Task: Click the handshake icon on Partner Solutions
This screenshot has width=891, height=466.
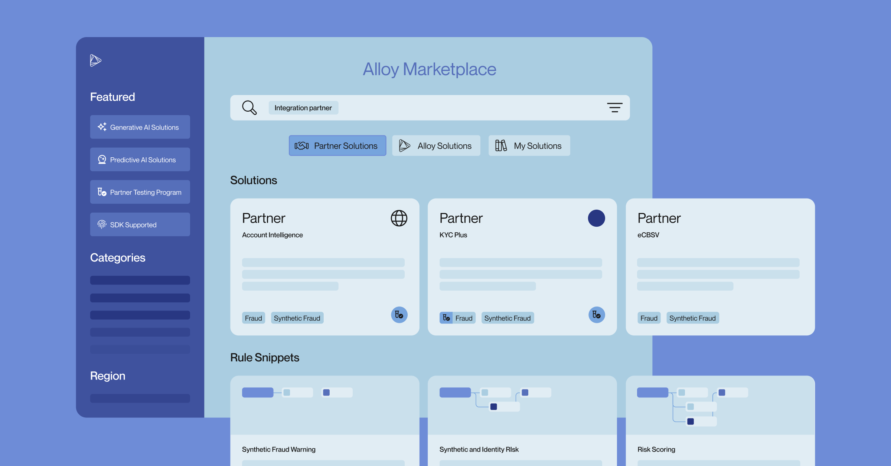Action: click(x=301, y=146)
